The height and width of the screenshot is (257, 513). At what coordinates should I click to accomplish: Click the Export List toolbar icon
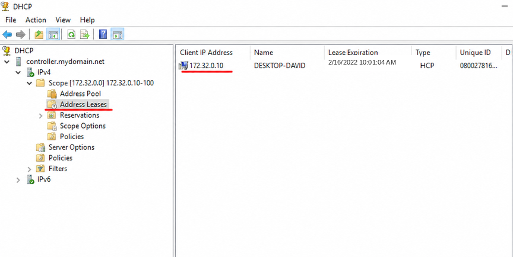[x=85, y=34]
